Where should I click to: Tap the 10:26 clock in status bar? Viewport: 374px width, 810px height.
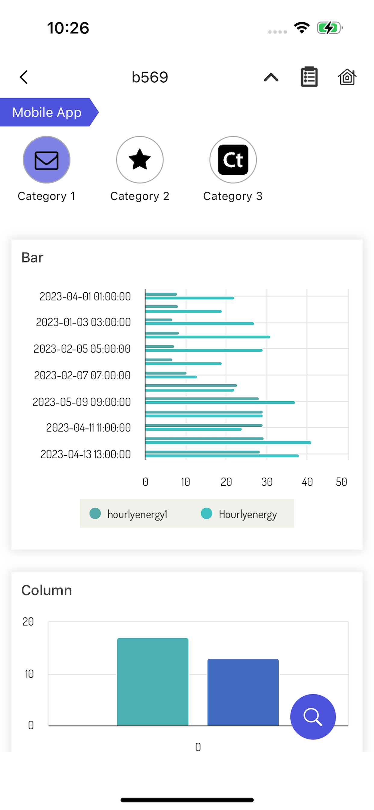point(68,28)
